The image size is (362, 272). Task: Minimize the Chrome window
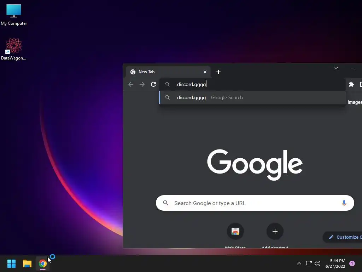352,68
